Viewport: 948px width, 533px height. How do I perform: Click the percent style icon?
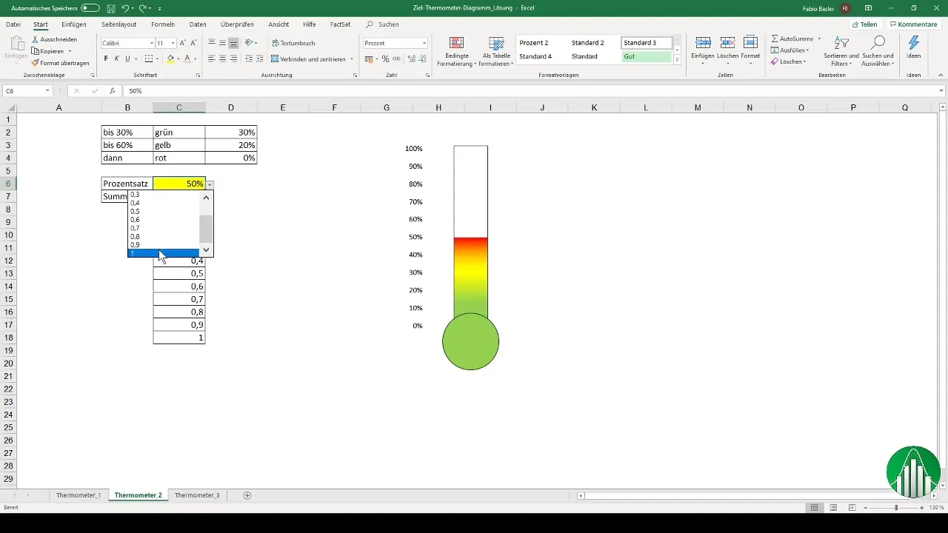(x=386, y=58)
